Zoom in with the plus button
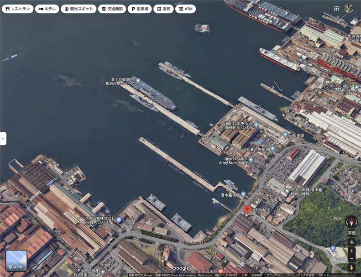 tap(351, 251)
